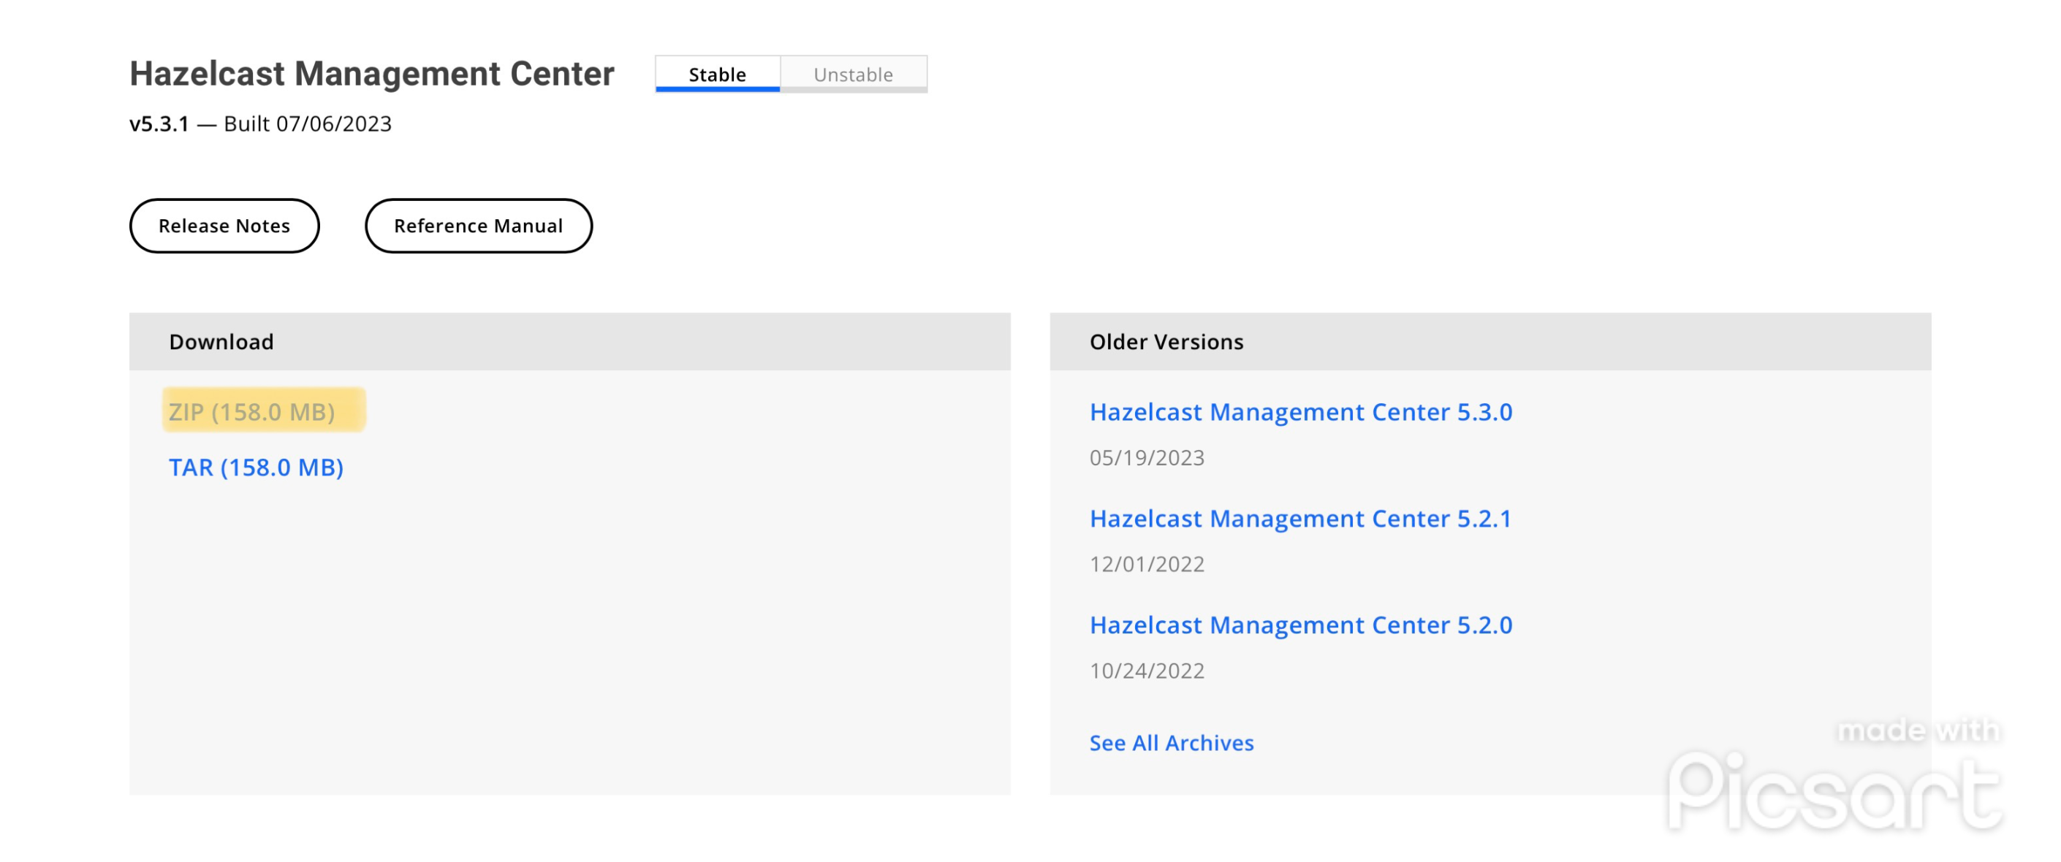
Task: Click the Built 07/06/2023 text
Action: (308, 124)
